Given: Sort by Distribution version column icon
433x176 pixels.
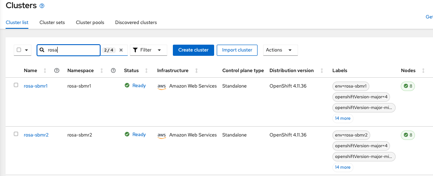Looking at the screenshot, I should click(322, 70).
